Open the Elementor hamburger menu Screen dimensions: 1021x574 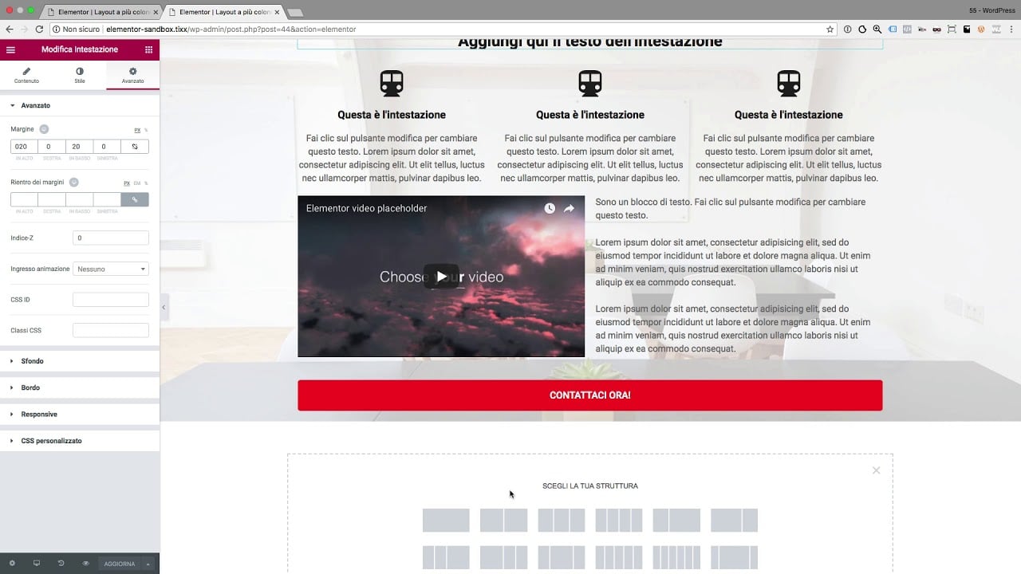[10, 49]
